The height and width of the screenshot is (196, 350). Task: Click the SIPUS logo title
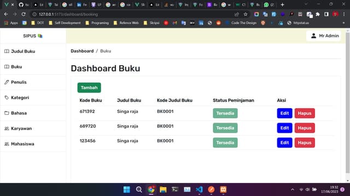pos(33,36)
